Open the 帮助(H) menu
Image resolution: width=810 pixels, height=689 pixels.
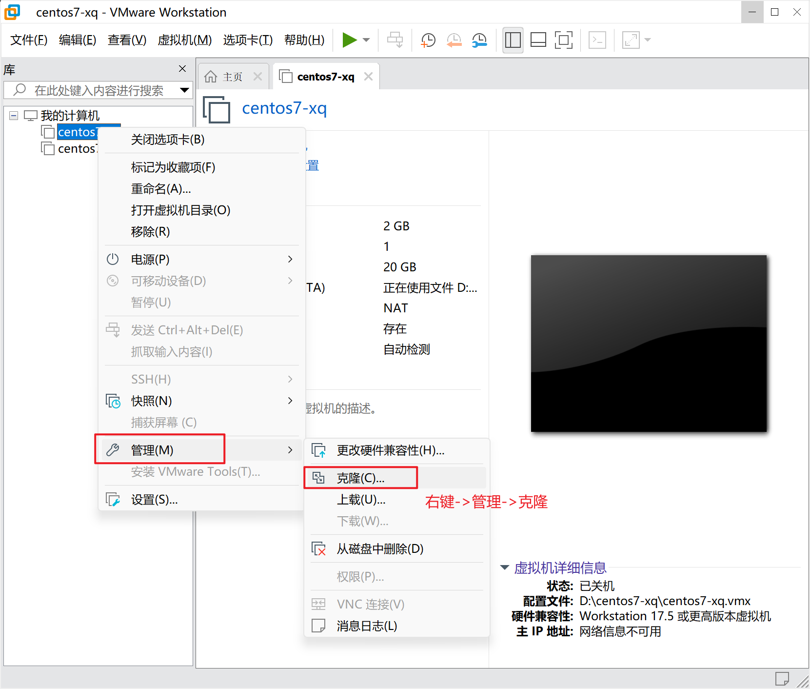click(304, 40)
